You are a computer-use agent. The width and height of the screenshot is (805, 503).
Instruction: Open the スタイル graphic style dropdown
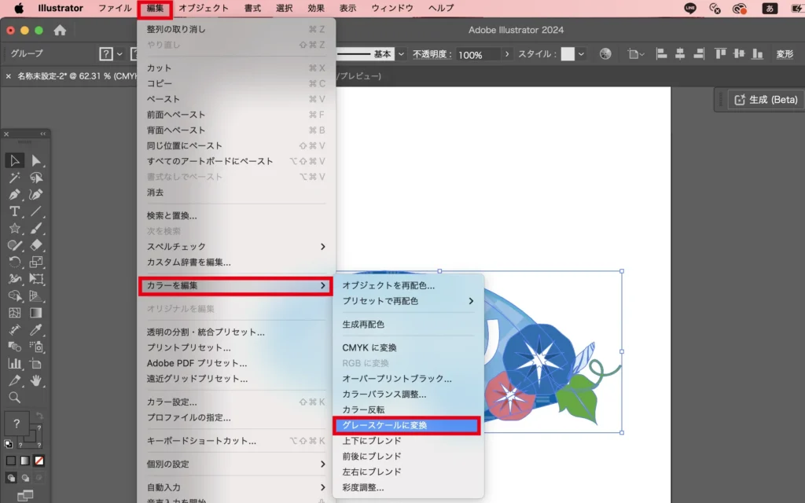click(x=582, y=54)
